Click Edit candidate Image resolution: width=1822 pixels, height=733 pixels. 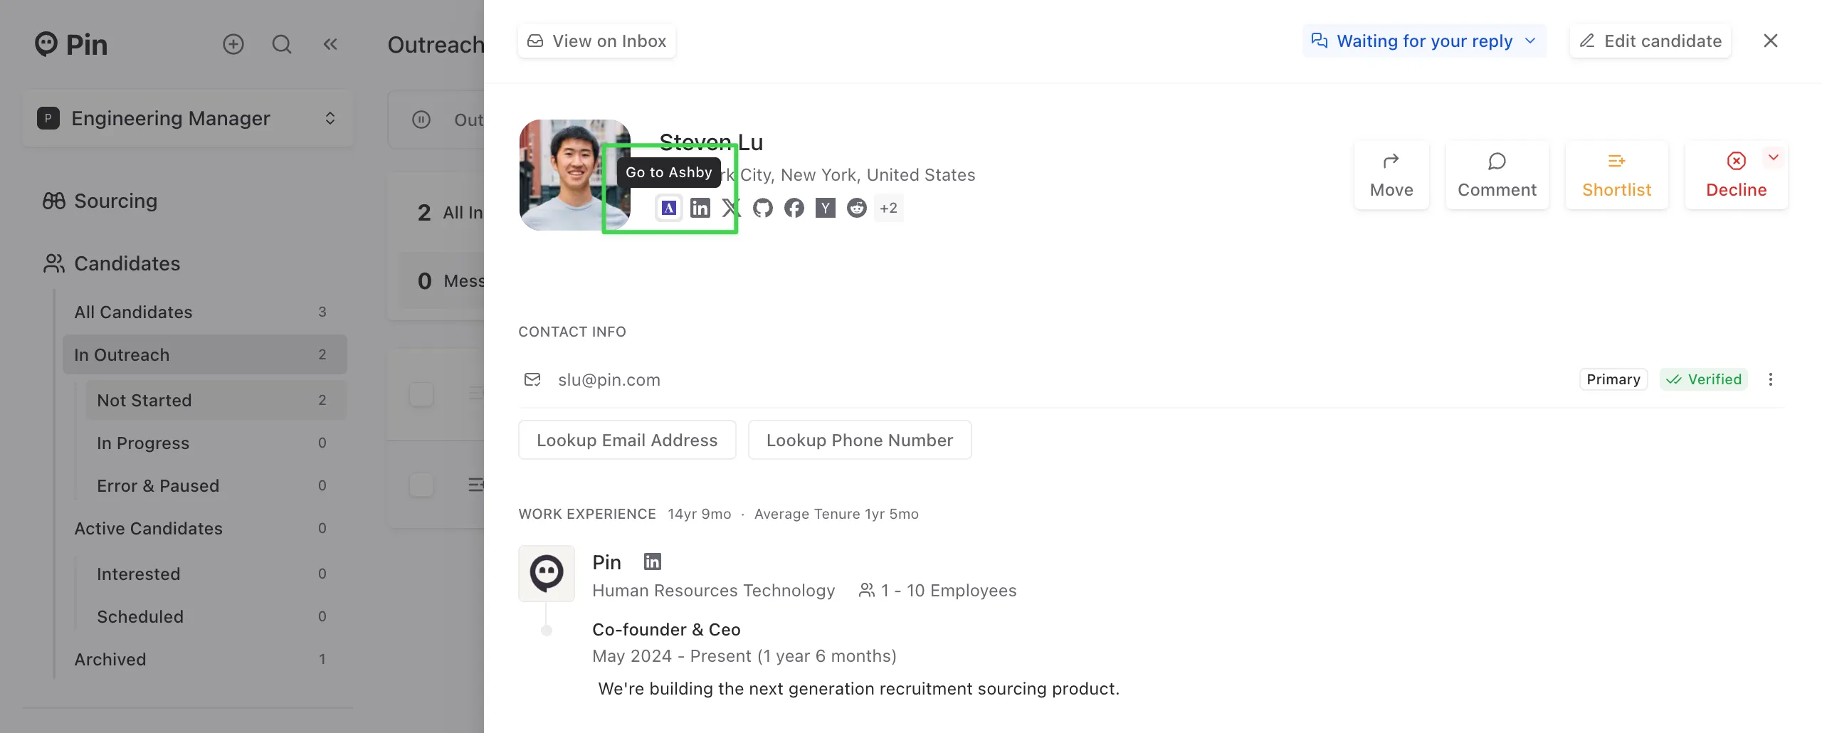pos(1650,41)
